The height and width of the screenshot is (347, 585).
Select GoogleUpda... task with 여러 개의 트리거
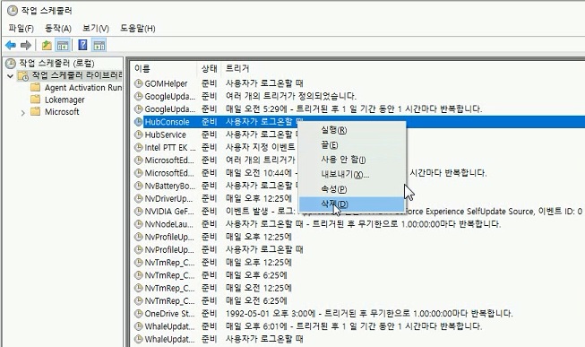click(358, 96)
